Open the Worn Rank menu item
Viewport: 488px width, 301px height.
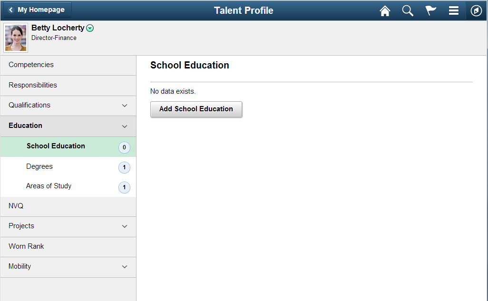click(x=68, y=247)
